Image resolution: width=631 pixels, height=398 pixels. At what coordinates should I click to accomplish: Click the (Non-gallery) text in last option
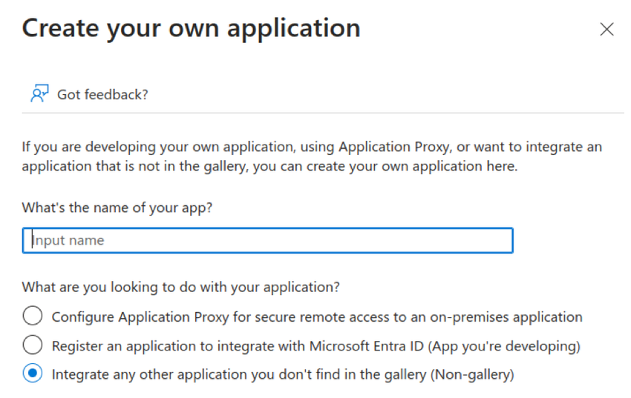pos(472,375)
